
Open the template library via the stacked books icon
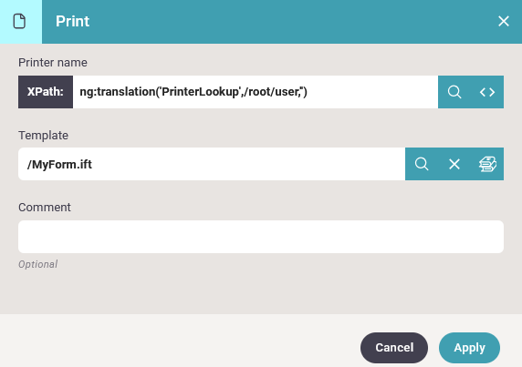487,164
